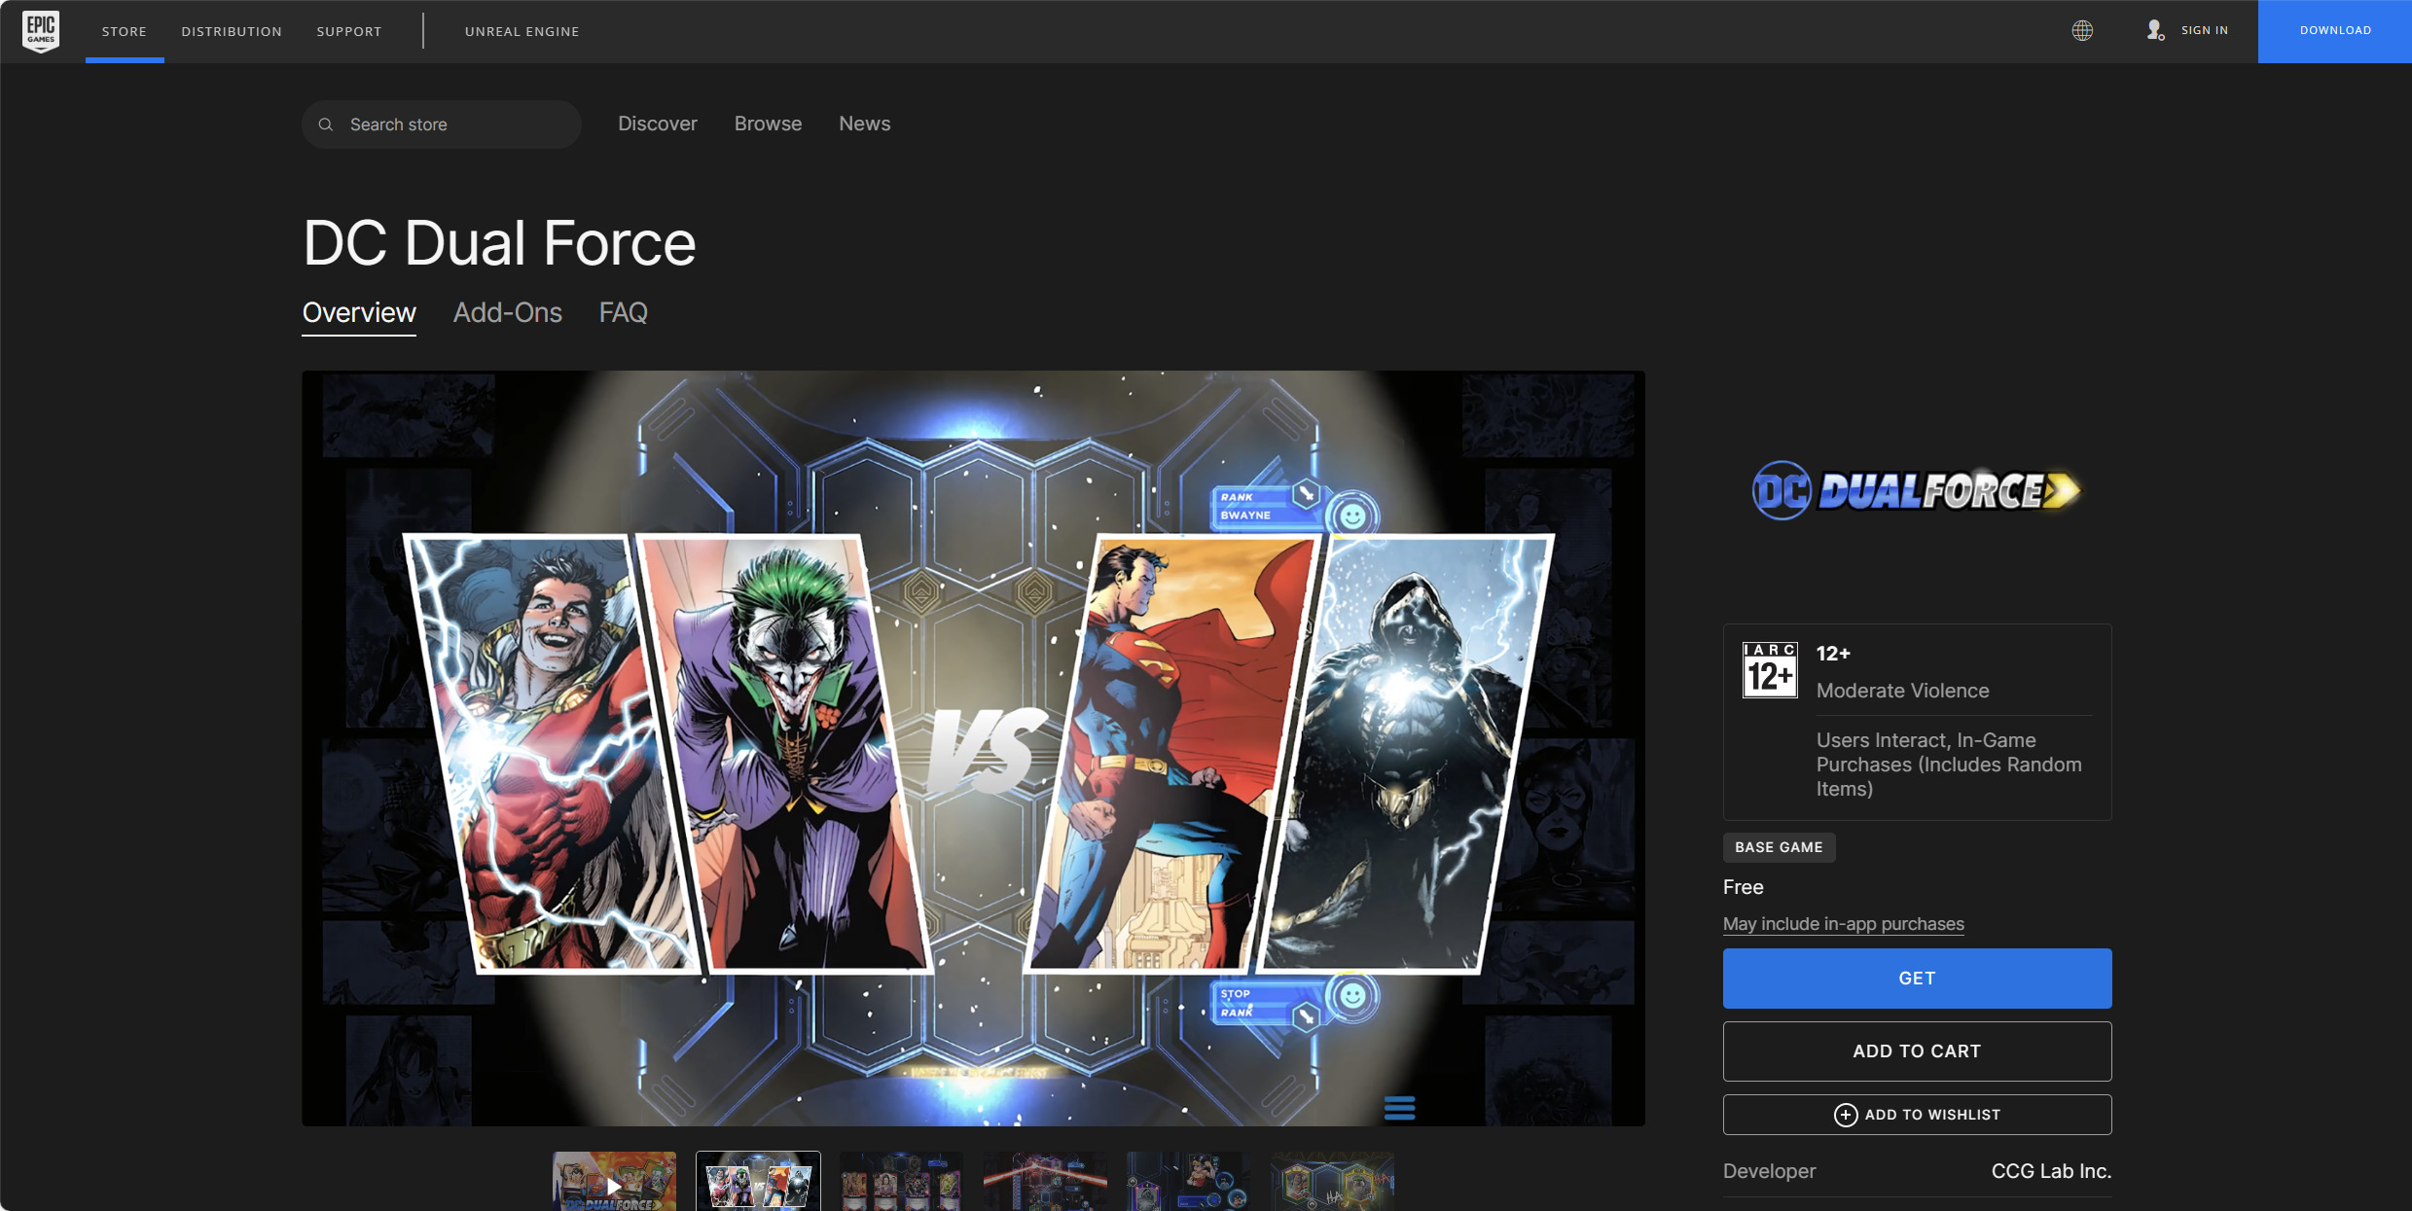Click the BASE GAME label
This screenshot has height=1211, width=2412.
point(1779,847)
